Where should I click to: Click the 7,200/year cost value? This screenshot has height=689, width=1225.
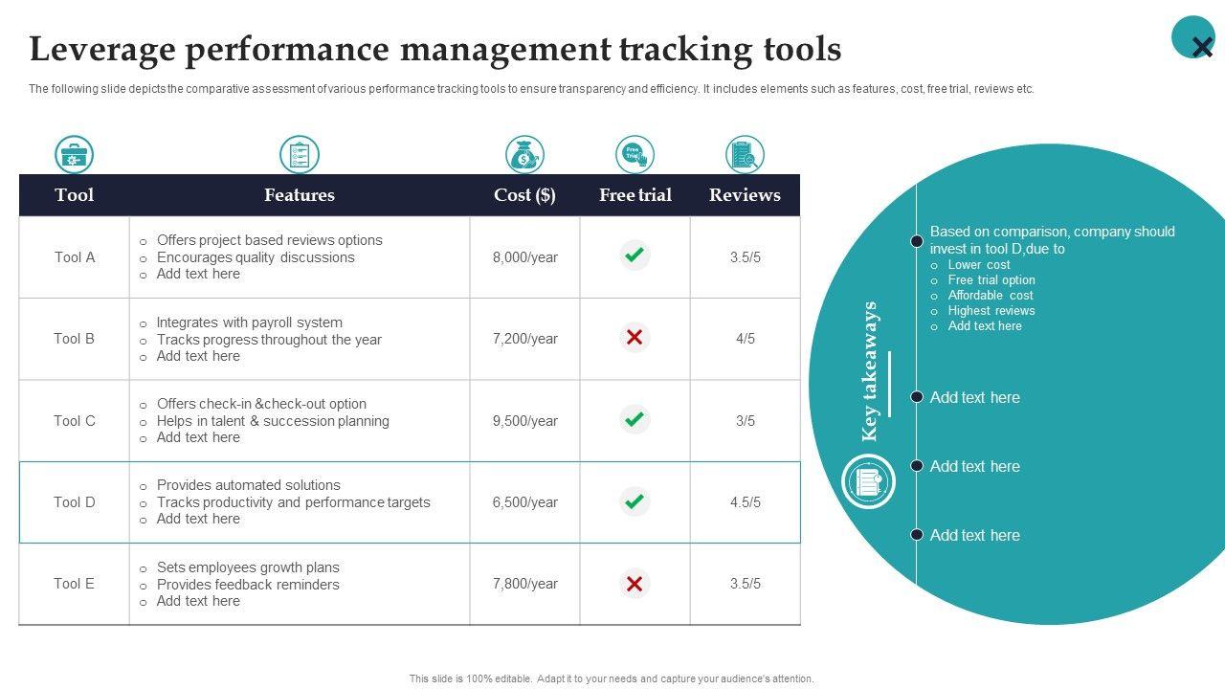[x=525, y=339]
